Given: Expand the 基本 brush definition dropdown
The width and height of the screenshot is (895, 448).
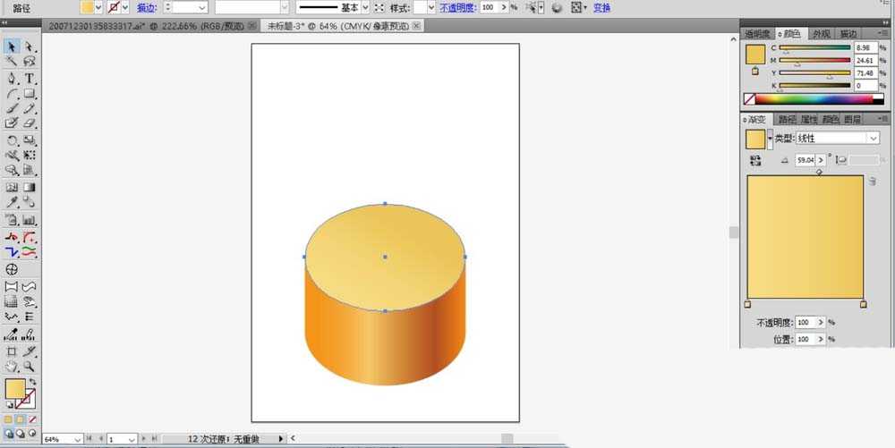Looking at the screenshot, I should (366, 8).
